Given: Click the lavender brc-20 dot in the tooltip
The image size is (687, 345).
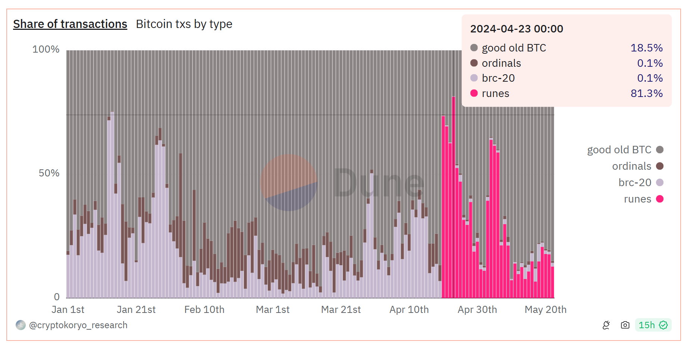Looking at the screenshot, I should coord(474,78).
